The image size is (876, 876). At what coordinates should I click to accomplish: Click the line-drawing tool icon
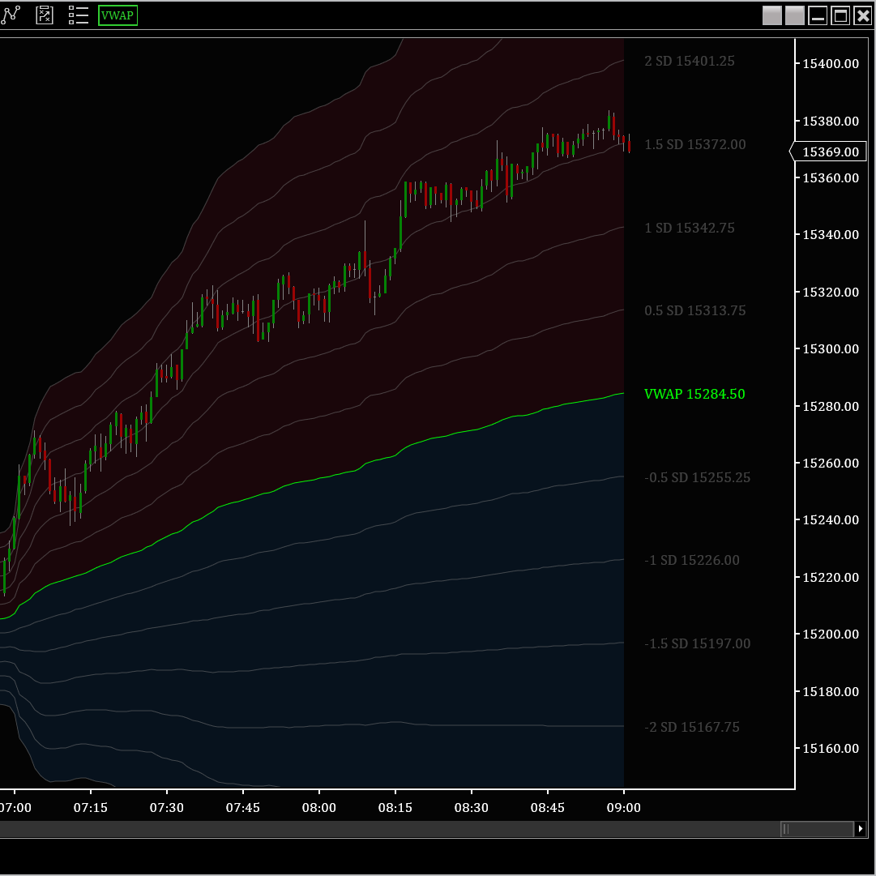tap(10, 15)
